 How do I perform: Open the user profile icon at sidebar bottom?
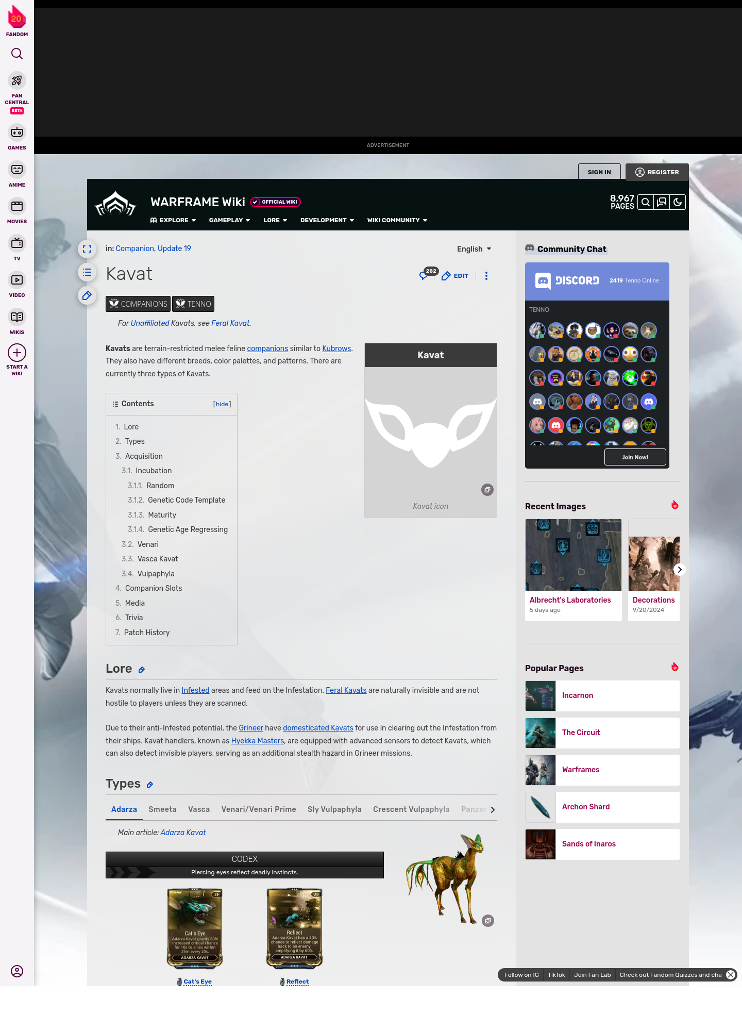[x=17, y=971]
